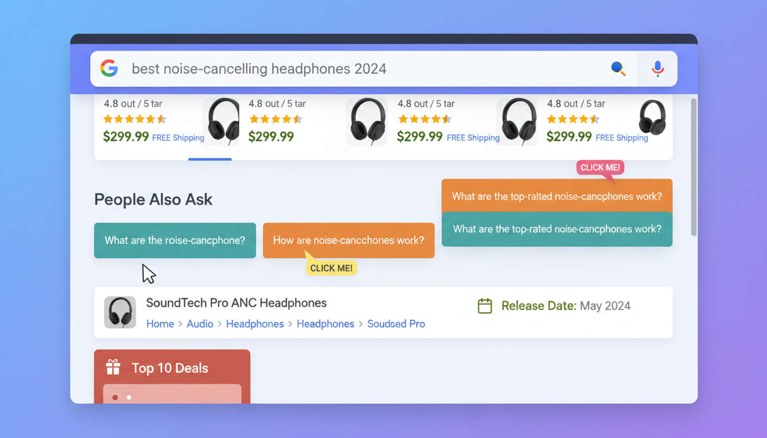Screen dimensions: 767x438
Task: Open 'What are the roise-cancphone?' question
Action: (x=175, y=240)
